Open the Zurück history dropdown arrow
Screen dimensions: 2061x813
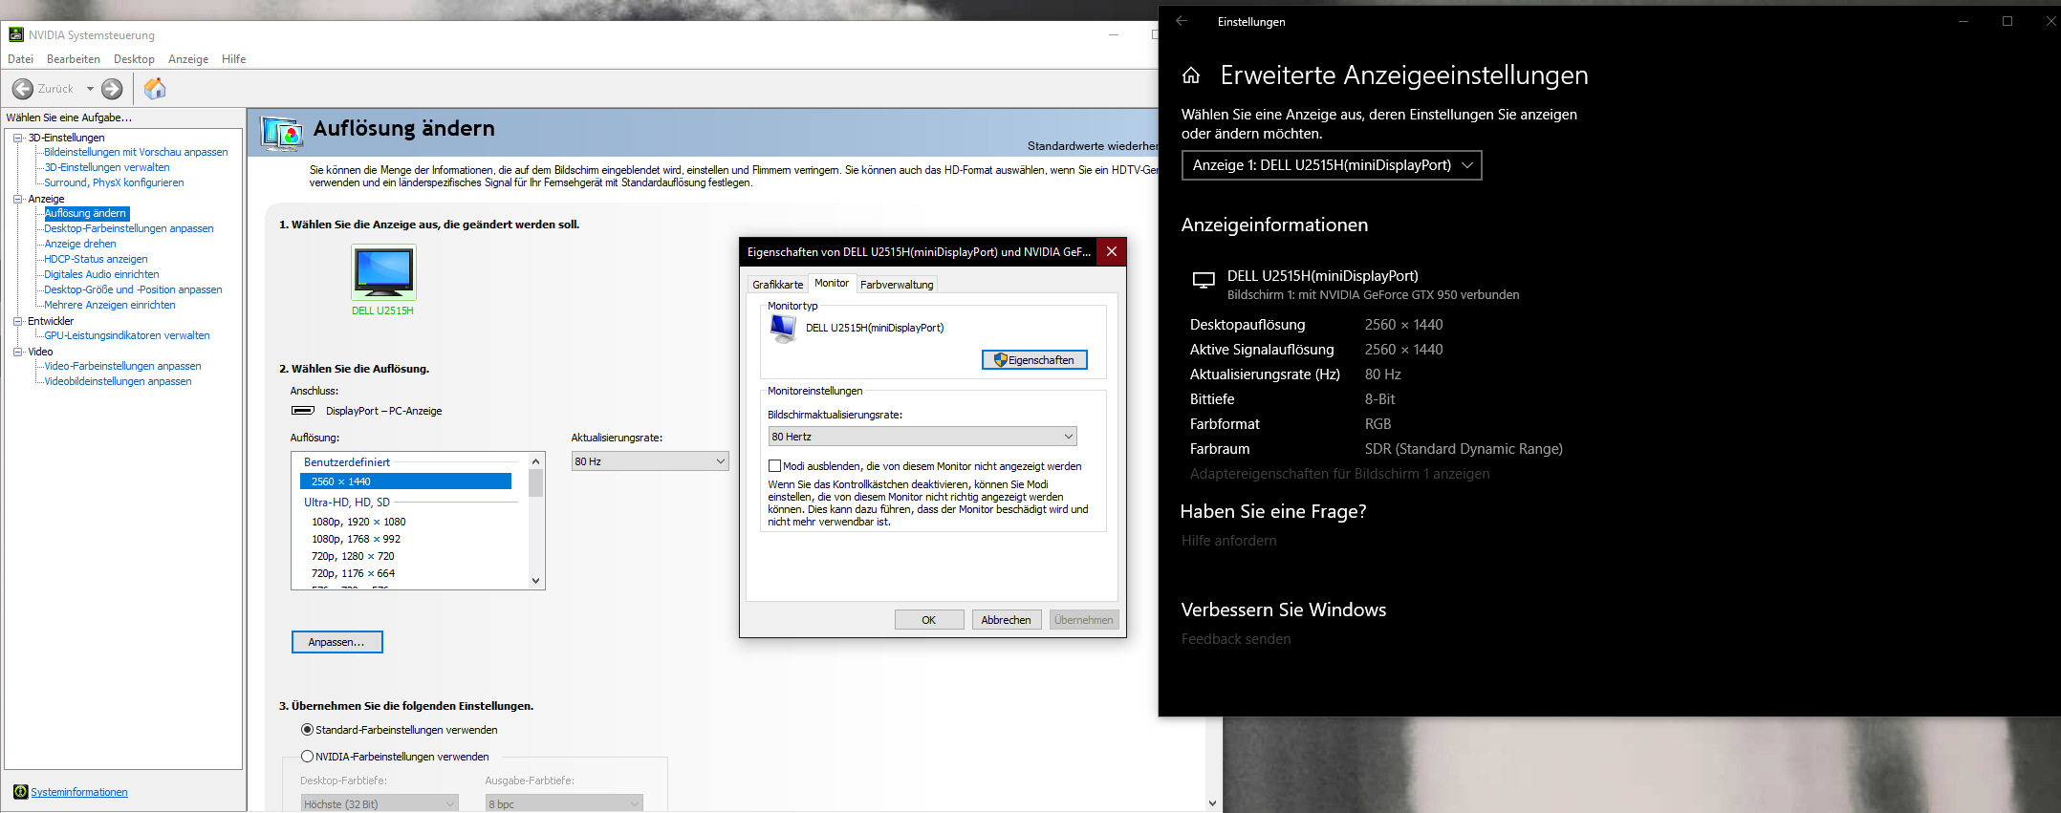pos(91,89)
